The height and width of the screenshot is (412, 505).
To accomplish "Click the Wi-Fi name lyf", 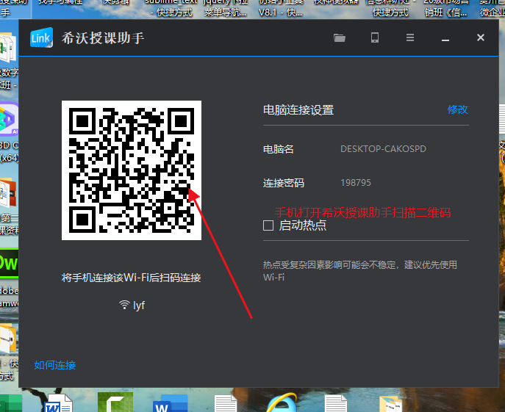I will (139, 305).
